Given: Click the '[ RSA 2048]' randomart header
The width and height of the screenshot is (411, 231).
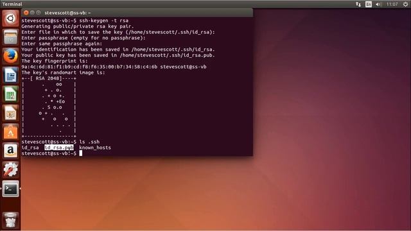Looking at the screenshot, I should tap(49, 78).
